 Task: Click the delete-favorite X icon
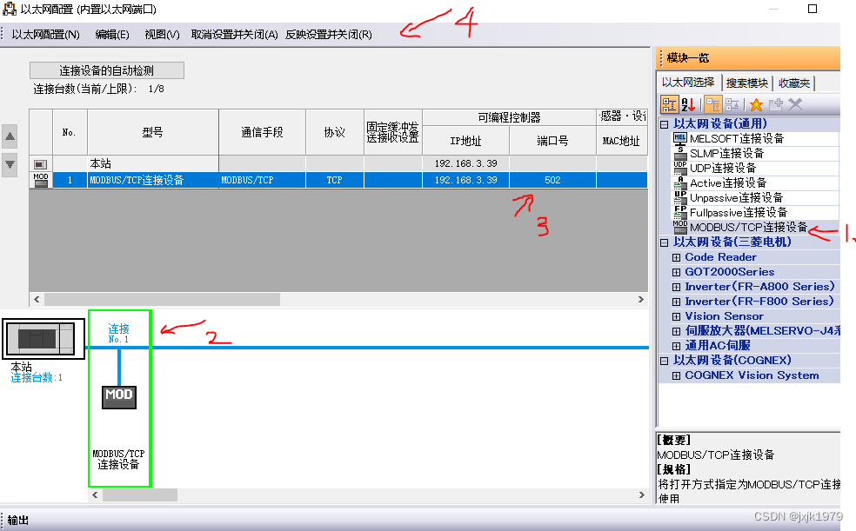[x=793, y=103]
